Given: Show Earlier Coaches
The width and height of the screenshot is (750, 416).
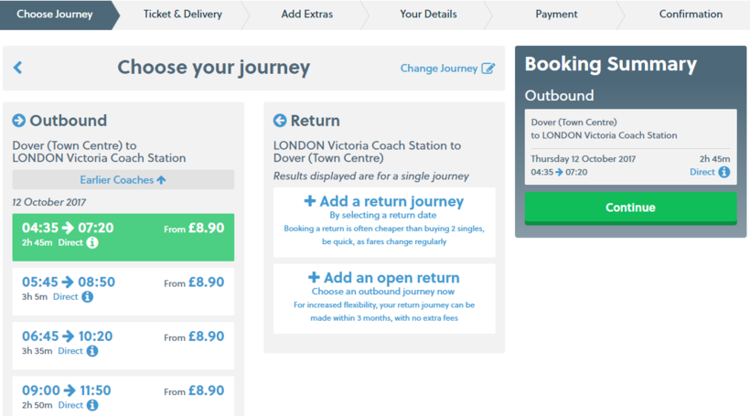Looking at the screenshot, I should 123,180.
